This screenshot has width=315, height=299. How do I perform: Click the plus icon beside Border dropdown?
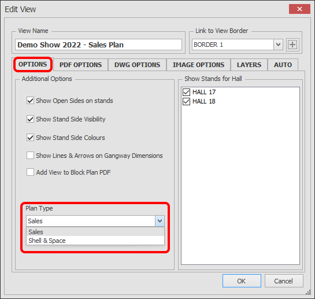tap(292, 45)
